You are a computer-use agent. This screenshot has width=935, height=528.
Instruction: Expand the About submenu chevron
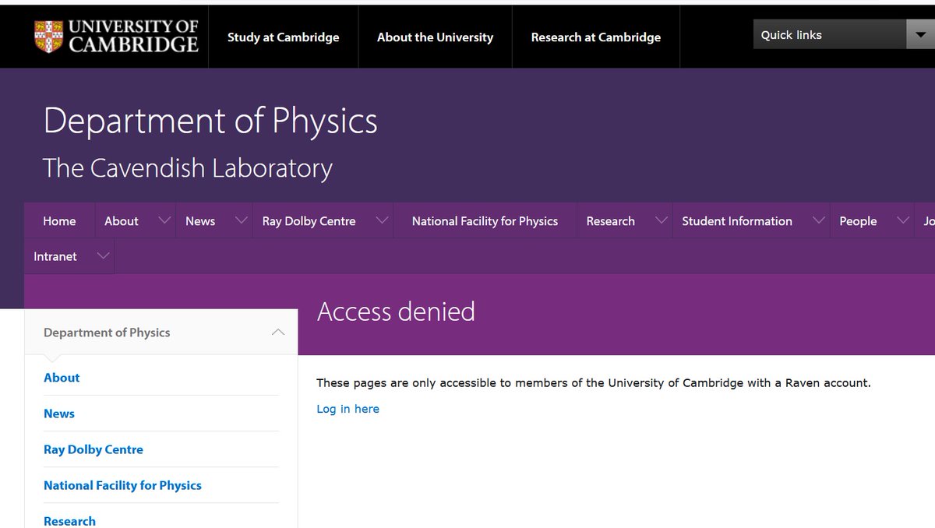[164, 221]
